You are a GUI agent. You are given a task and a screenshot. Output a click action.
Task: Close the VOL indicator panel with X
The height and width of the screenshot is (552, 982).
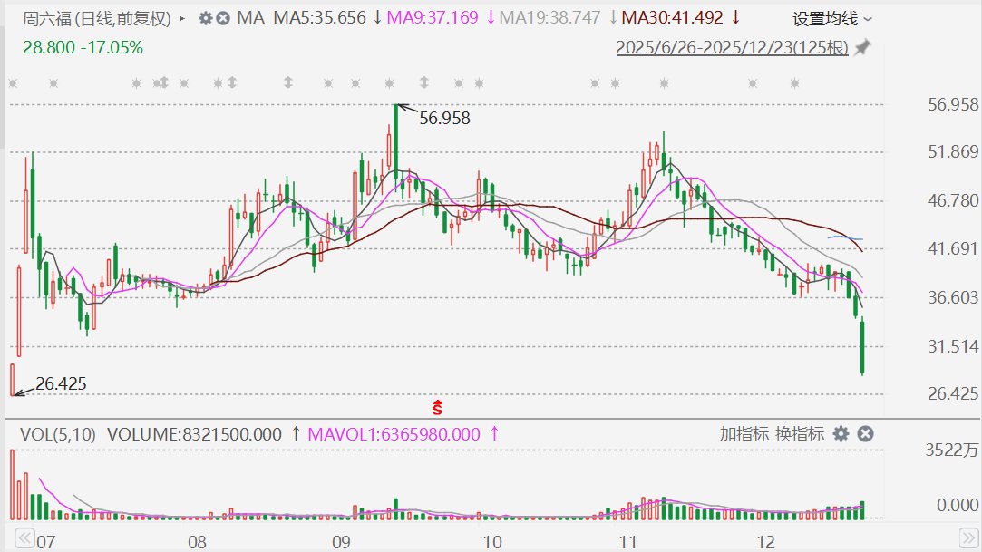tap(865, 433)
